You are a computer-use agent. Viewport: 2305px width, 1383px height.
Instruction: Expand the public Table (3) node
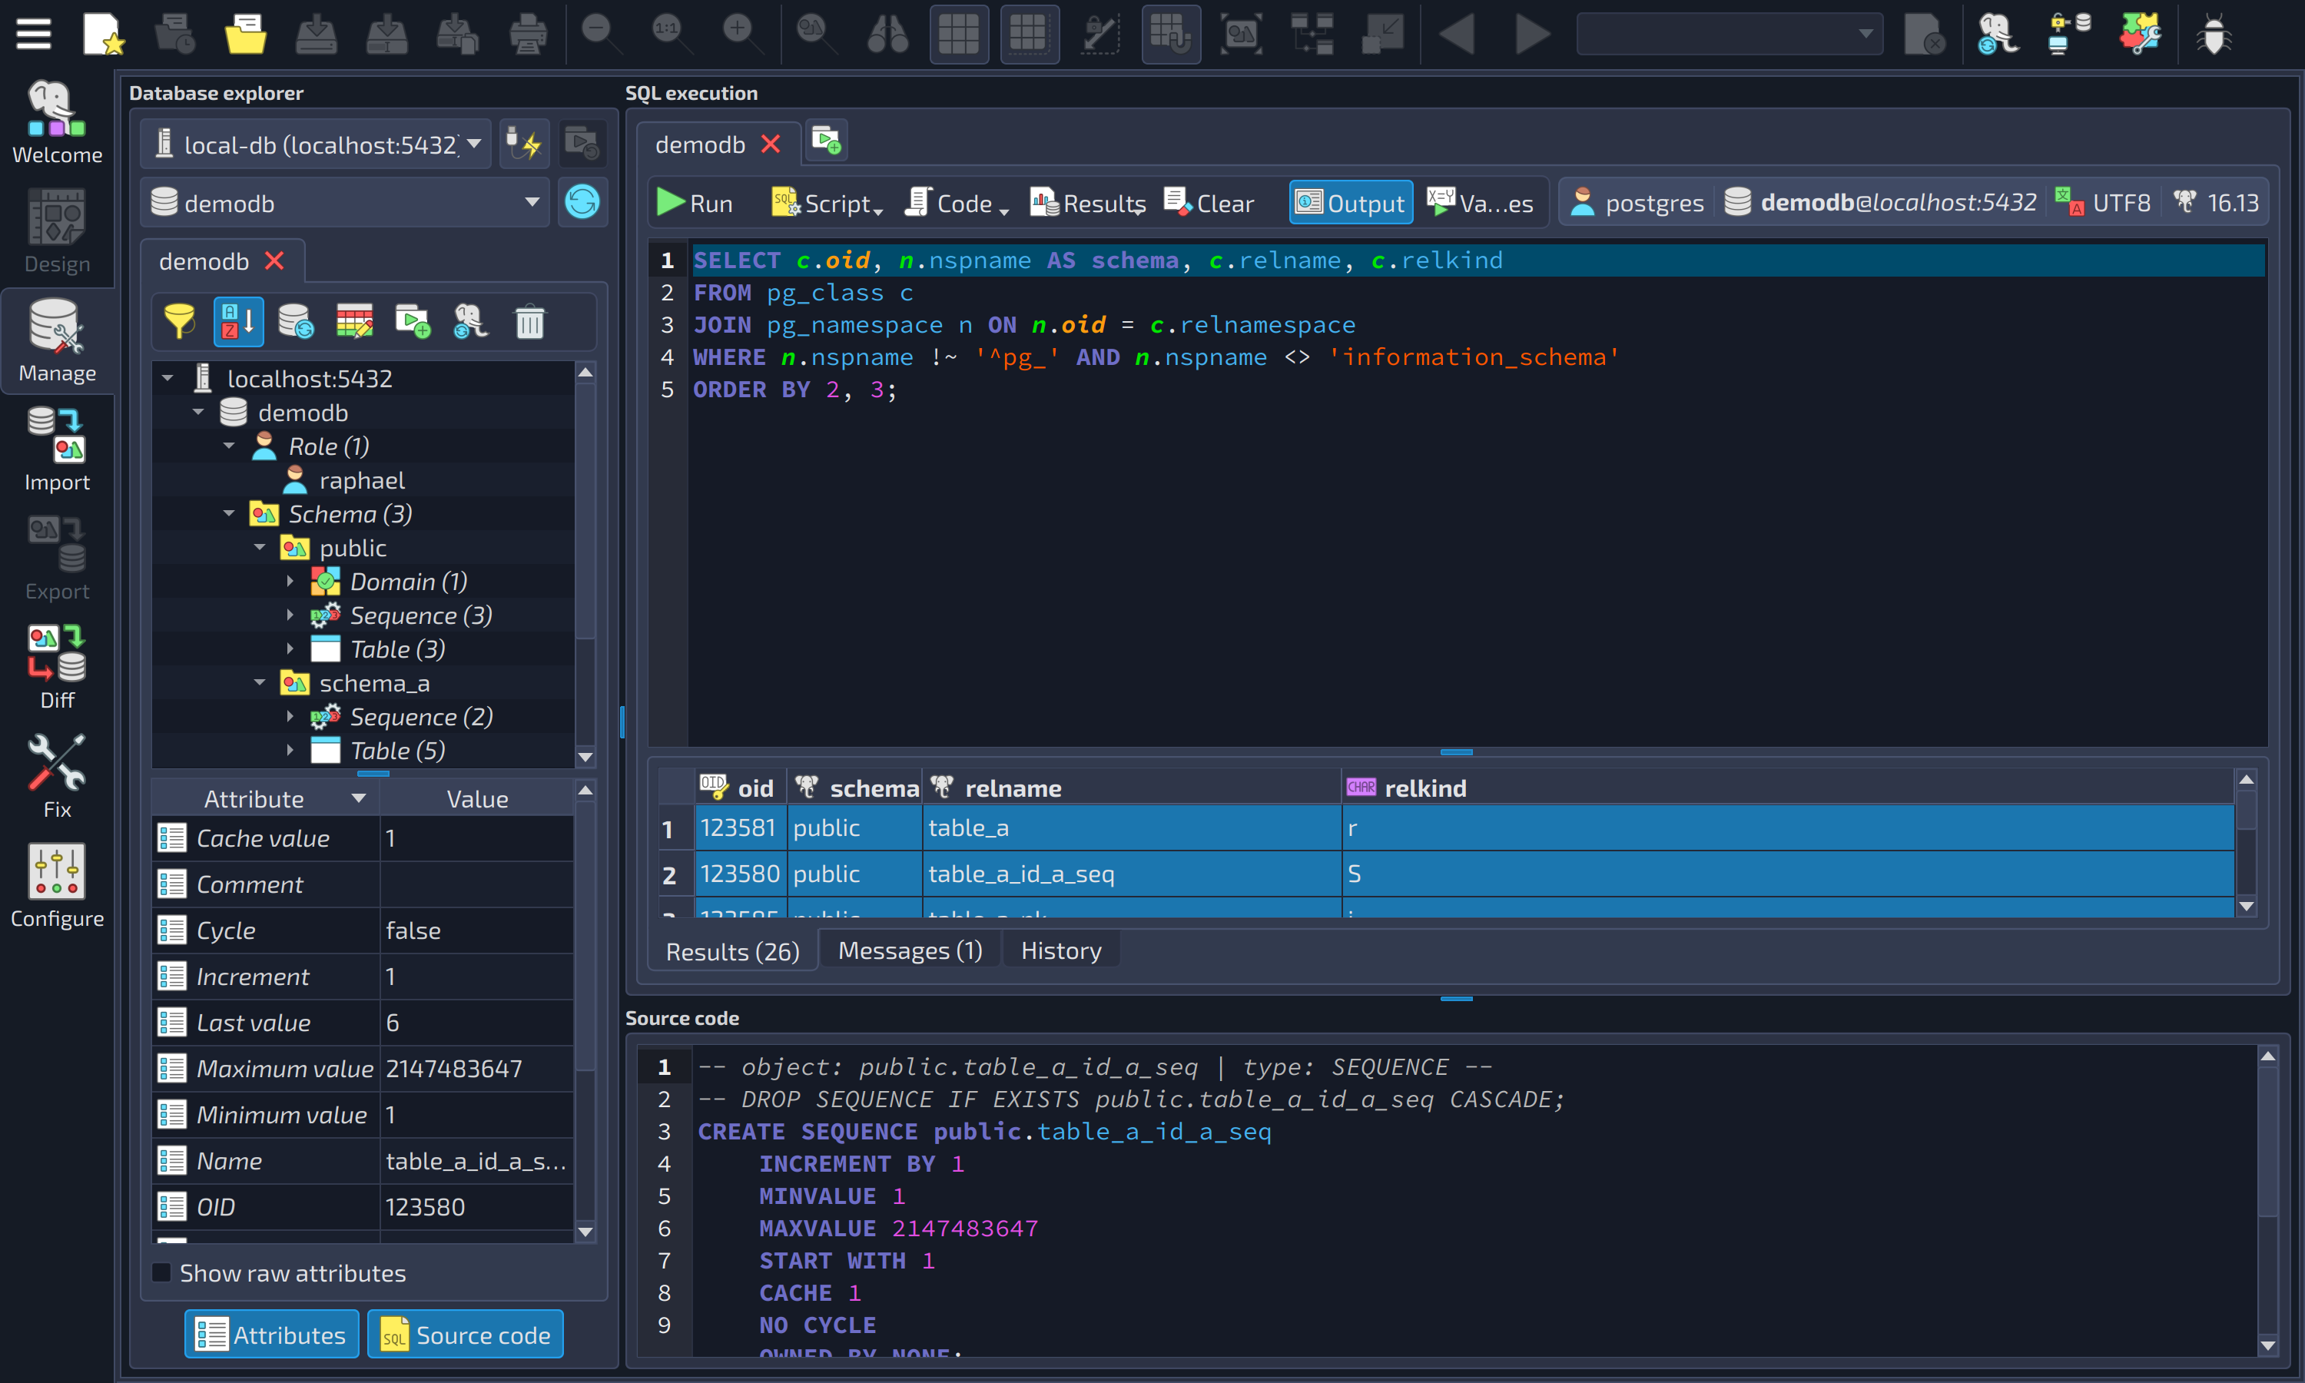coord(290,649)
